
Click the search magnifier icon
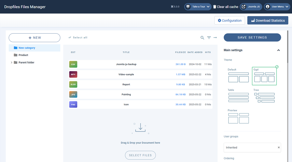pyautogui.click(x=202, y=38)
